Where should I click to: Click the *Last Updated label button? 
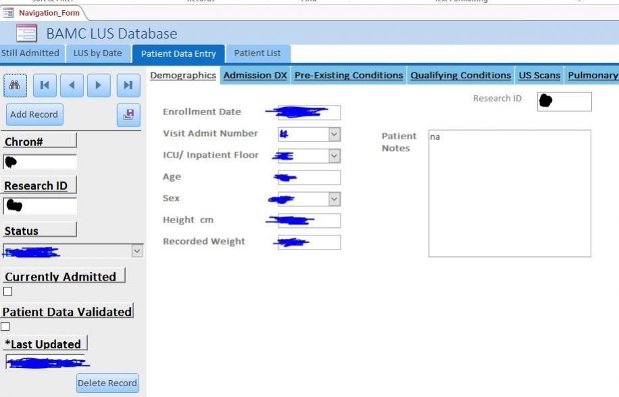(45, 344)
